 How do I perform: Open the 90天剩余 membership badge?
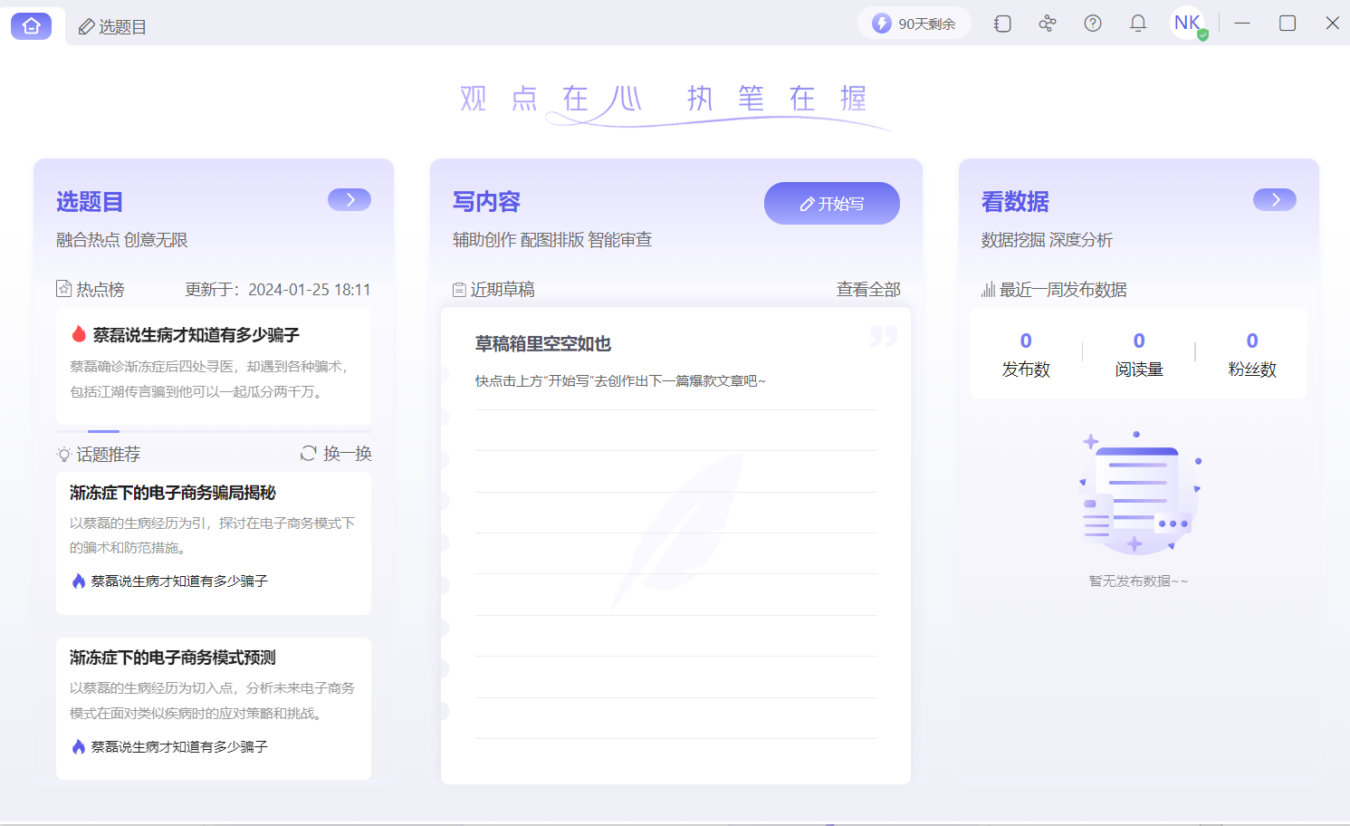[914, 24]
